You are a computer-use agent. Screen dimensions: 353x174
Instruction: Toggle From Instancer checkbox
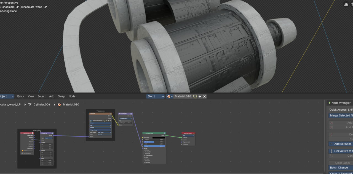(22, 153)
